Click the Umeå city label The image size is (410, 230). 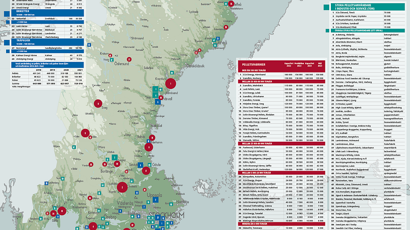click(221, 43)
